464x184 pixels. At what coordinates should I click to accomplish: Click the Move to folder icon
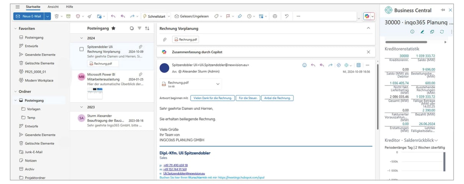point(99,16)
